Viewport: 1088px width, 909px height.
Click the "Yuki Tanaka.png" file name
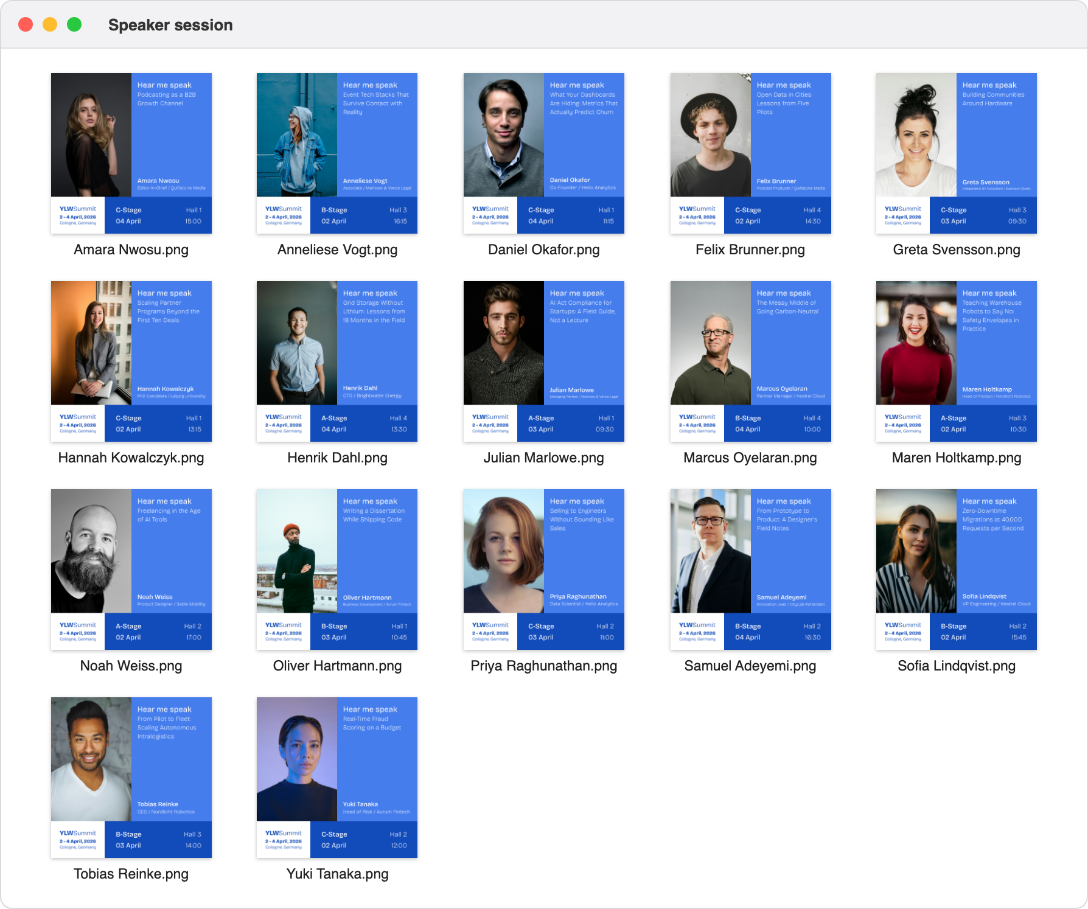[337, 874]
